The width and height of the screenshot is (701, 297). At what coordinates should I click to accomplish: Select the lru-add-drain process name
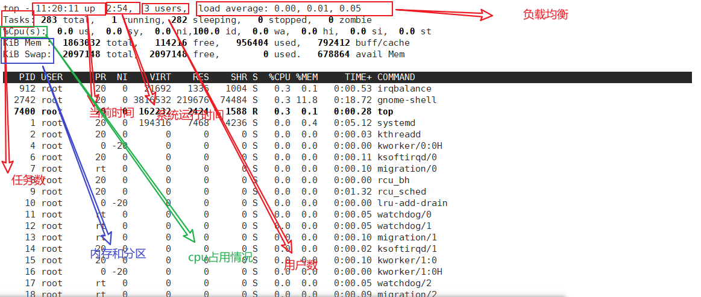tap(412, 203)
